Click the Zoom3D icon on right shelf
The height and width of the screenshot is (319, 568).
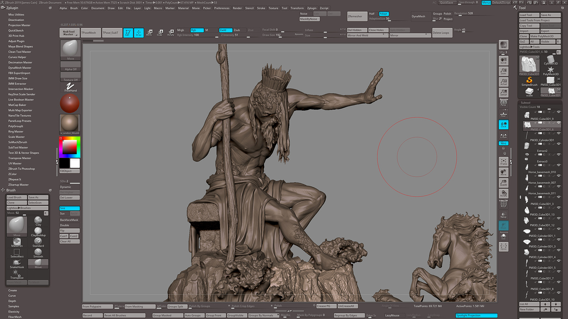504,183
